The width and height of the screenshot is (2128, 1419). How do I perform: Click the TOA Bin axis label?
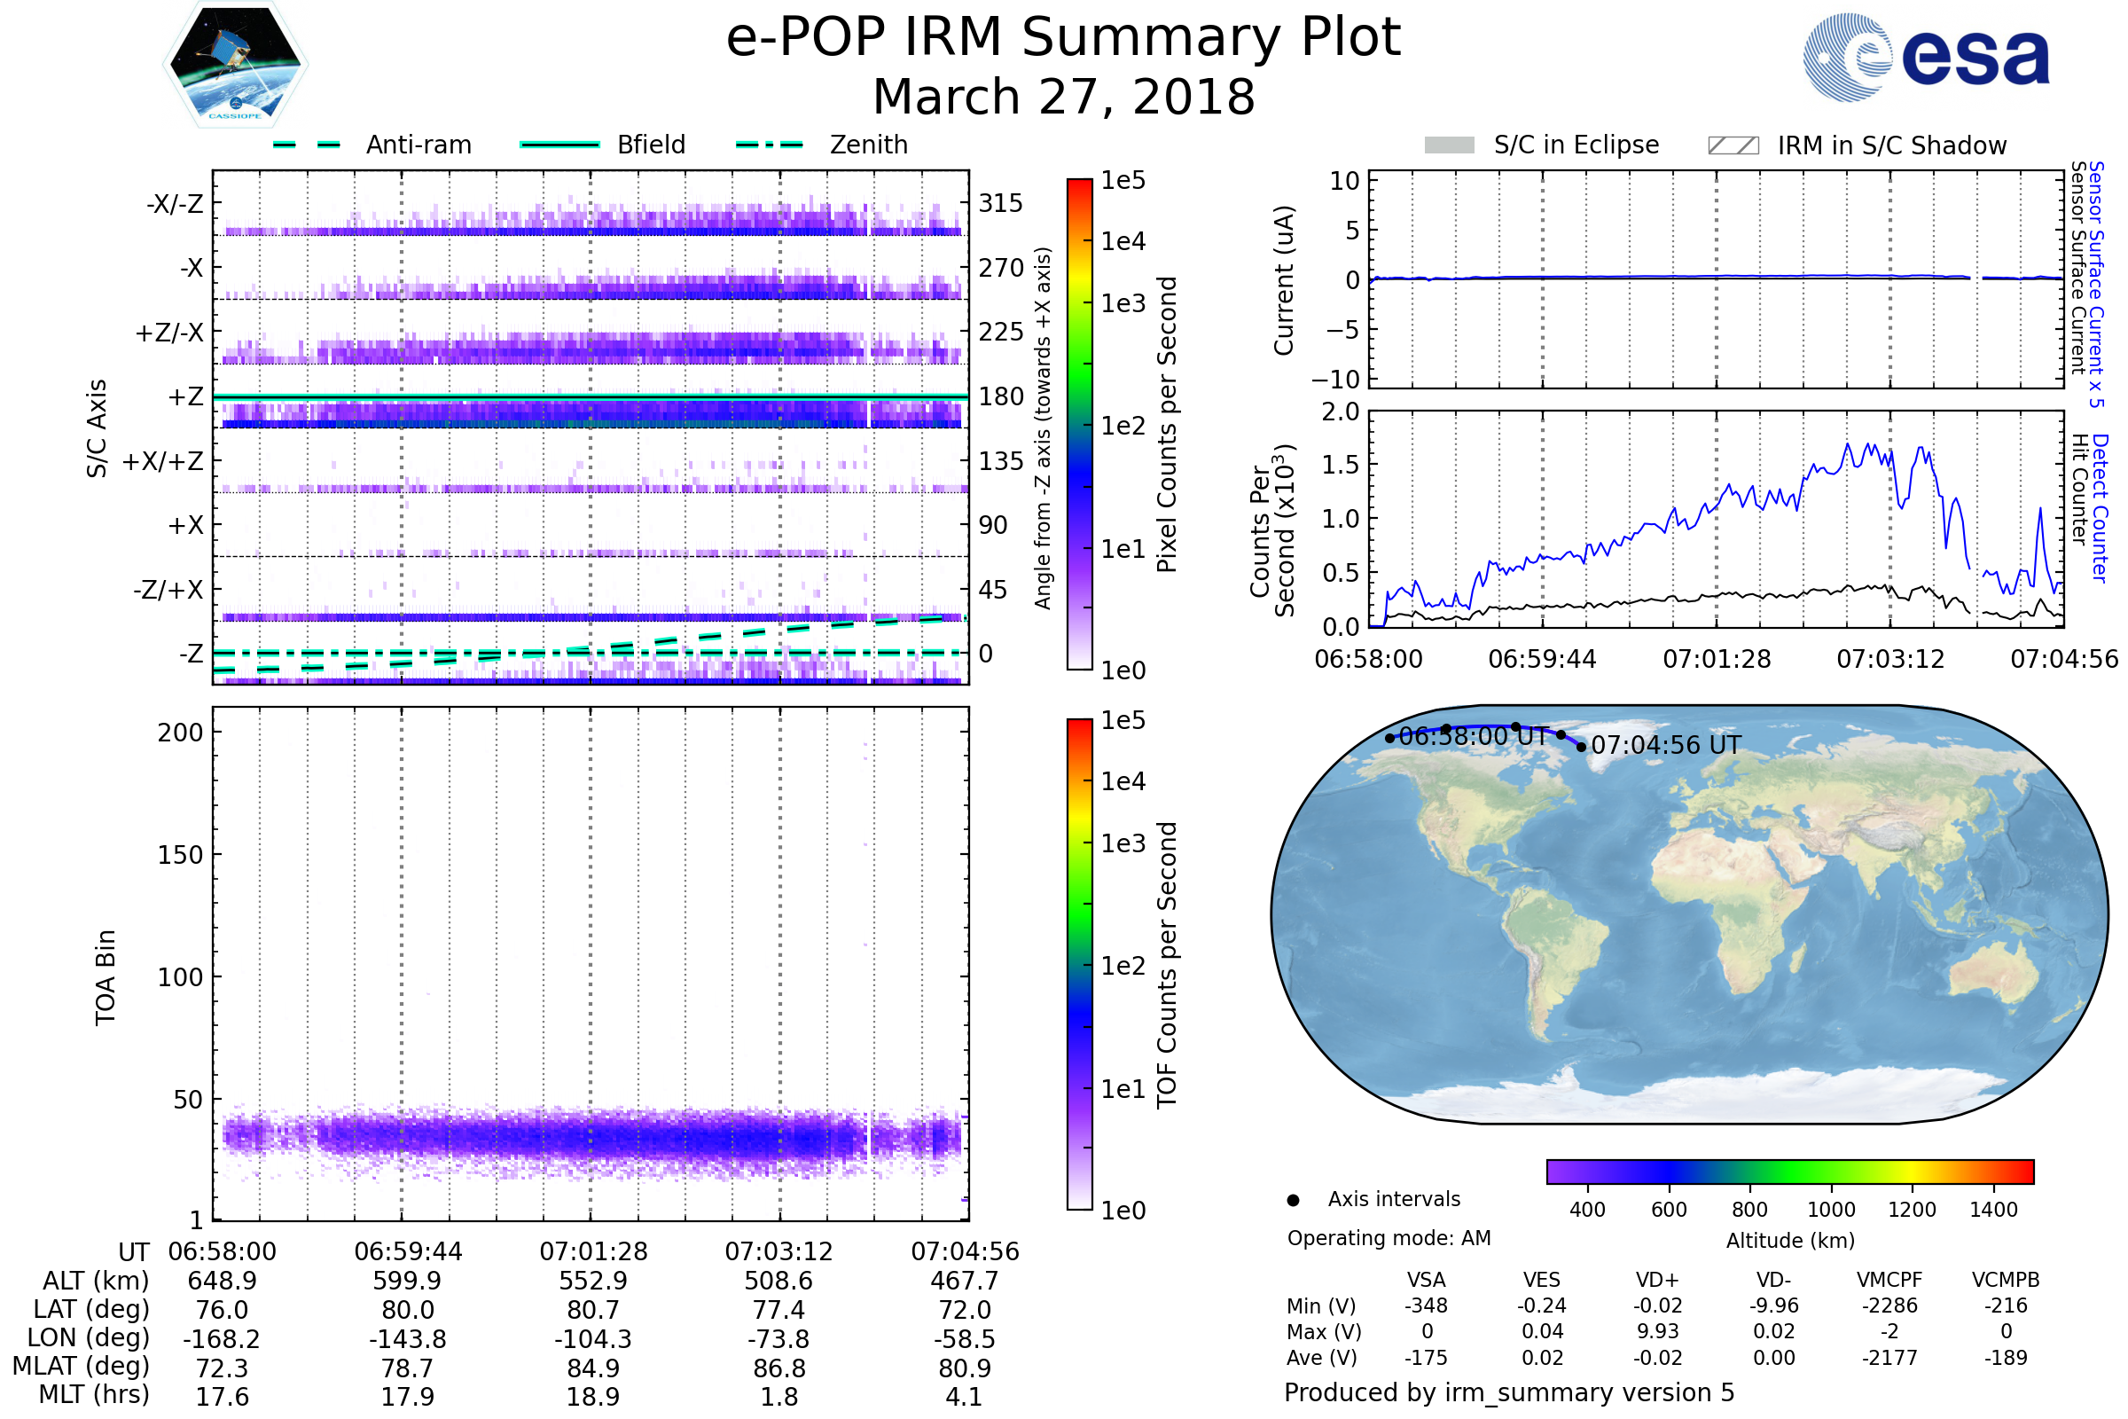[x=106, y=977]
